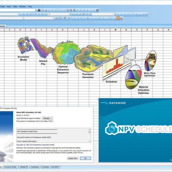Click the 'Version 4.30.55.0' text
Viewport: 172px width, 172px height.
(23, 115)
